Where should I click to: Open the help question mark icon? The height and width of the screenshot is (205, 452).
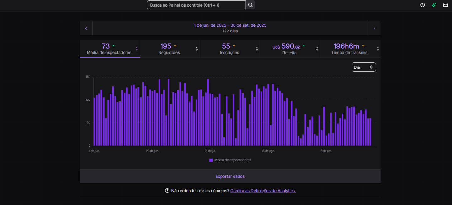point(422,5)
